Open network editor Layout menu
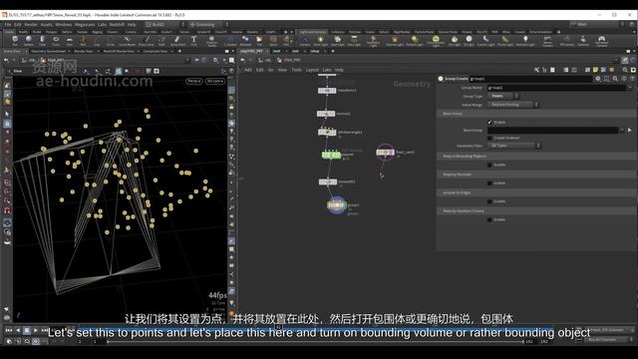The width and height of the screenshot is (638, 359). click(x=312, y=70)
